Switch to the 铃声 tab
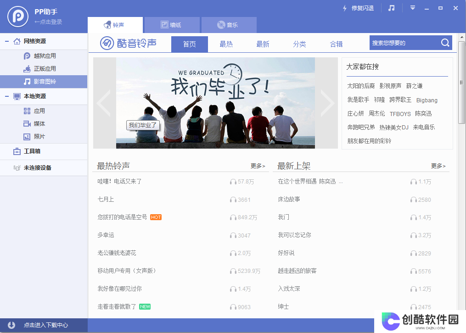The width and height of the screenshot is (466, 333). point(115,25)
